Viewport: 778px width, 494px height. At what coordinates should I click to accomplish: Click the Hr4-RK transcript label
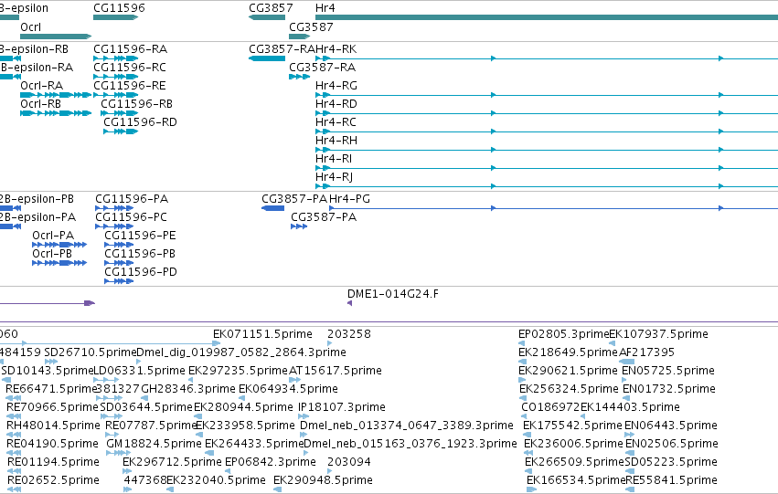click(x=336, y=49)
